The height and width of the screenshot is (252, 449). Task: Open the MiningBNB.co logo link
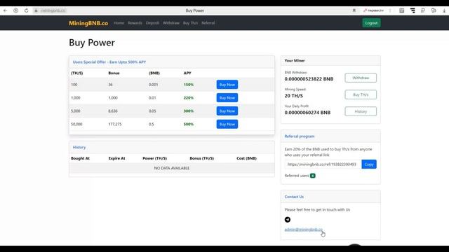click(88, 23)
